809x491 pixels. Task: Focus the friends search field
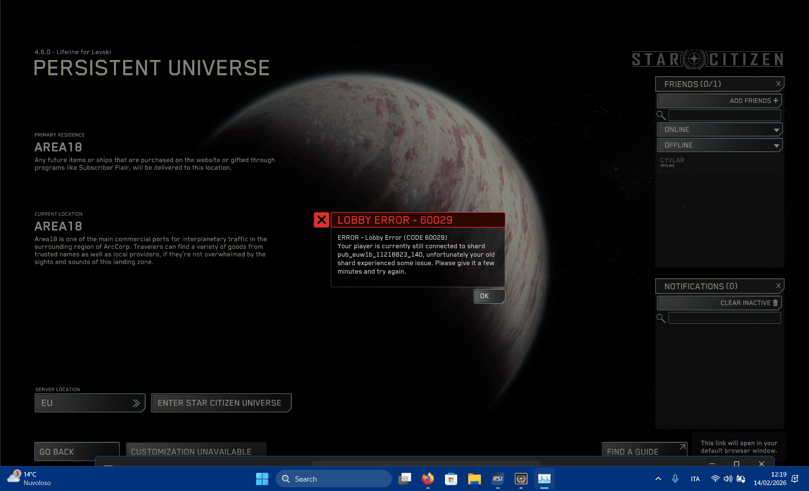pos(724,115)
